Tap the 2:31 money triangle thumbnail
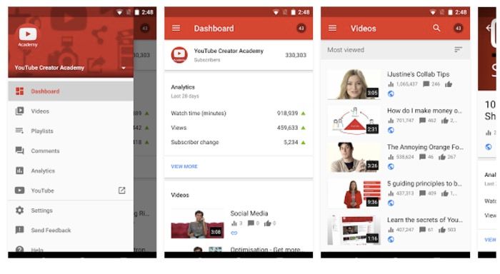500x274 pixels. [354, 121]
